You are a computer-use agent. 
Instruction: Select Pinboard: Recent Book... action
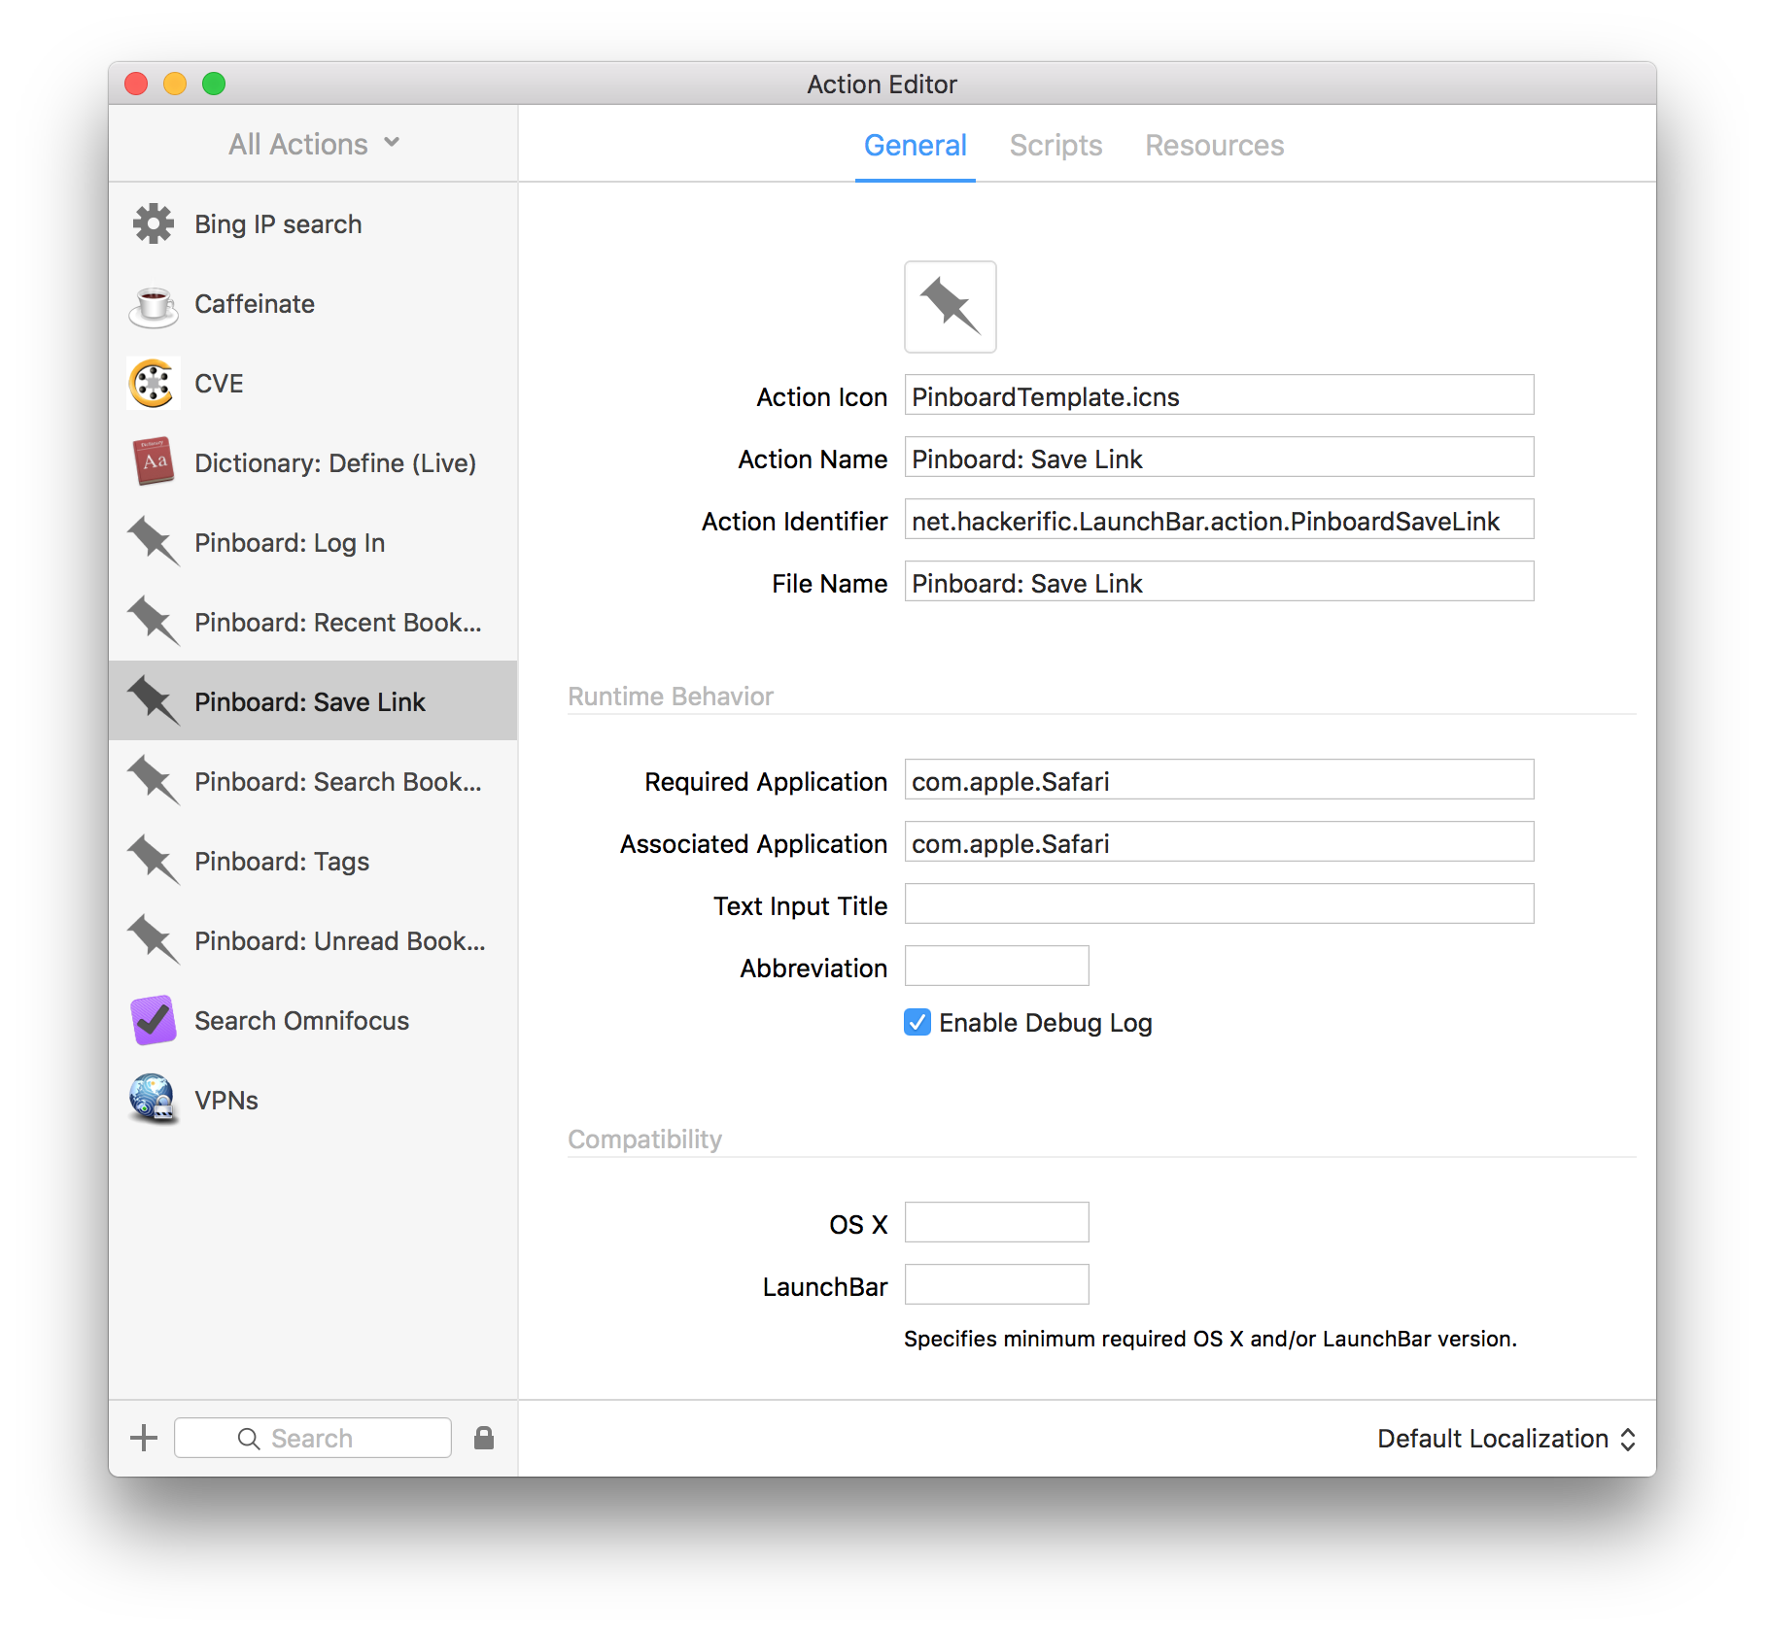[313, 623]
